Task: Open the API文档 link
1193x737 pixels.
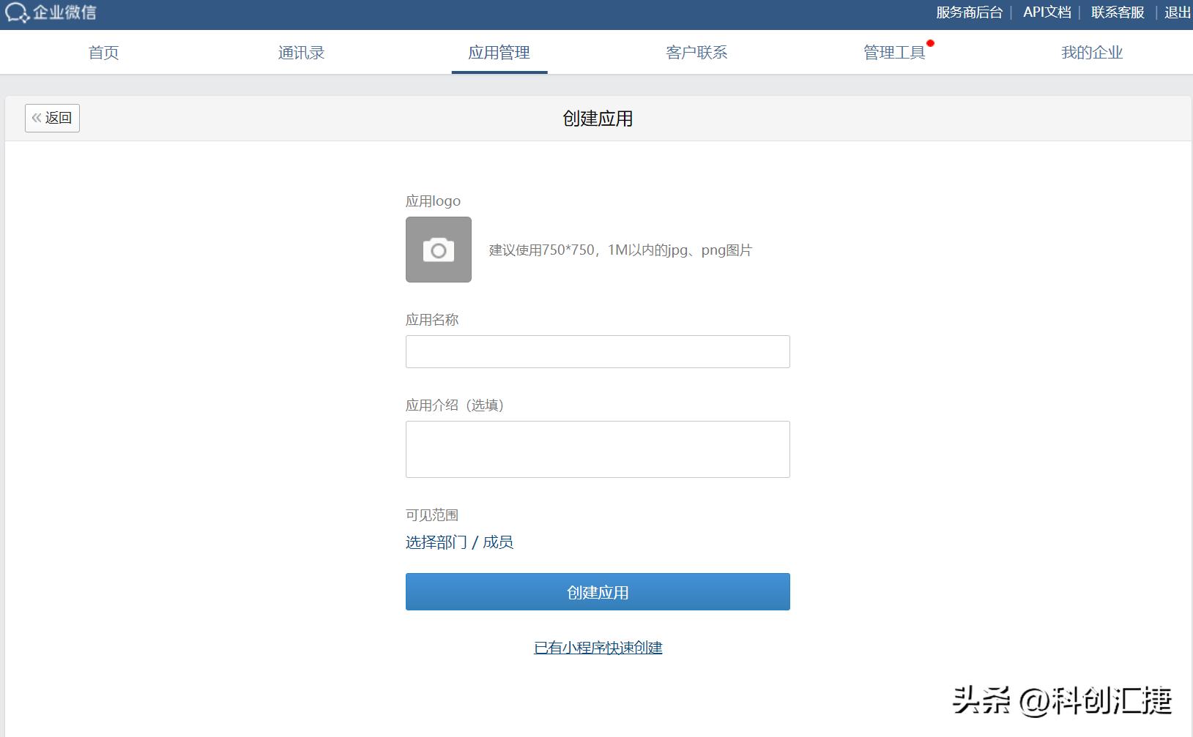Action: click(x=1047, y=12)
